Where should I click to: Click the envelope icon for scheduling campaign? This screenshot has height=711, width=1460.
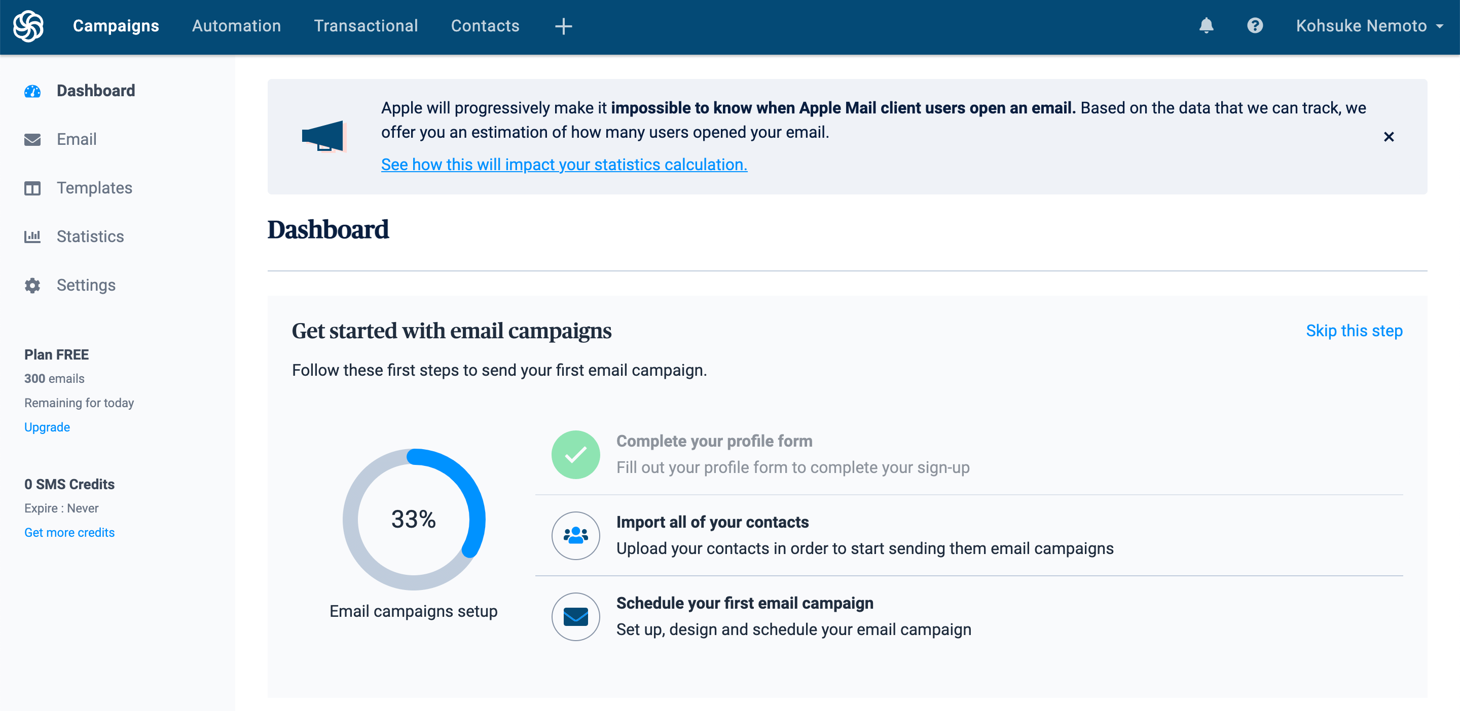pos(575,616)
